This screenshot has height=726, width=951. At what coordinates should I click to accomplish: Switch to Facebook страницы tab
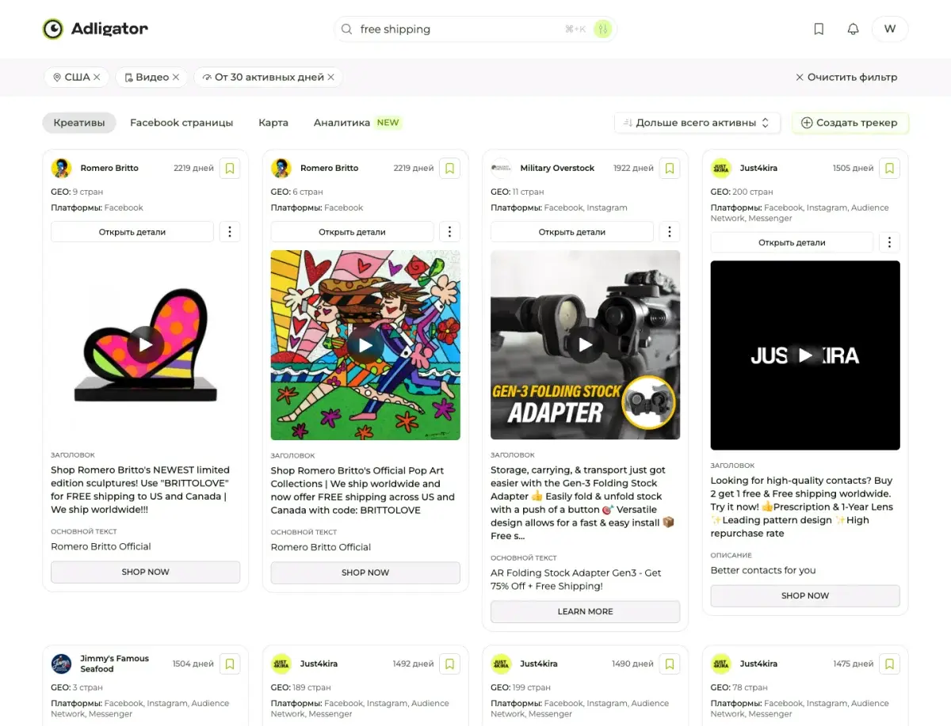181,123
